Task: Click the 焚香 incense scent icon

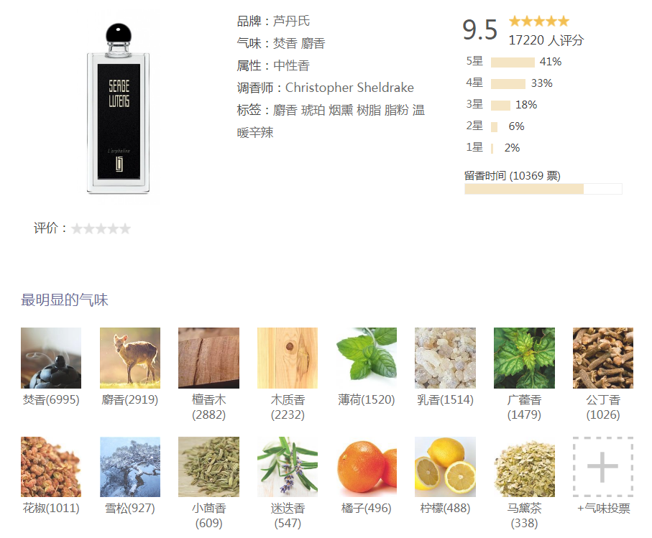Action: pos(51,358)
